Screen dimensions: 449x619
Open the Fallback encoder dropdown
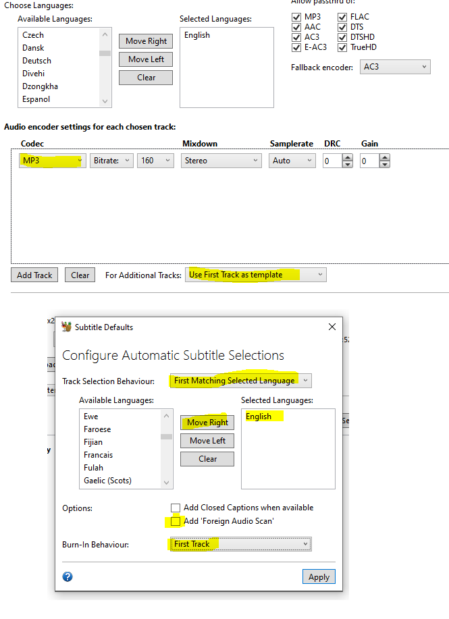coord(395,67)
